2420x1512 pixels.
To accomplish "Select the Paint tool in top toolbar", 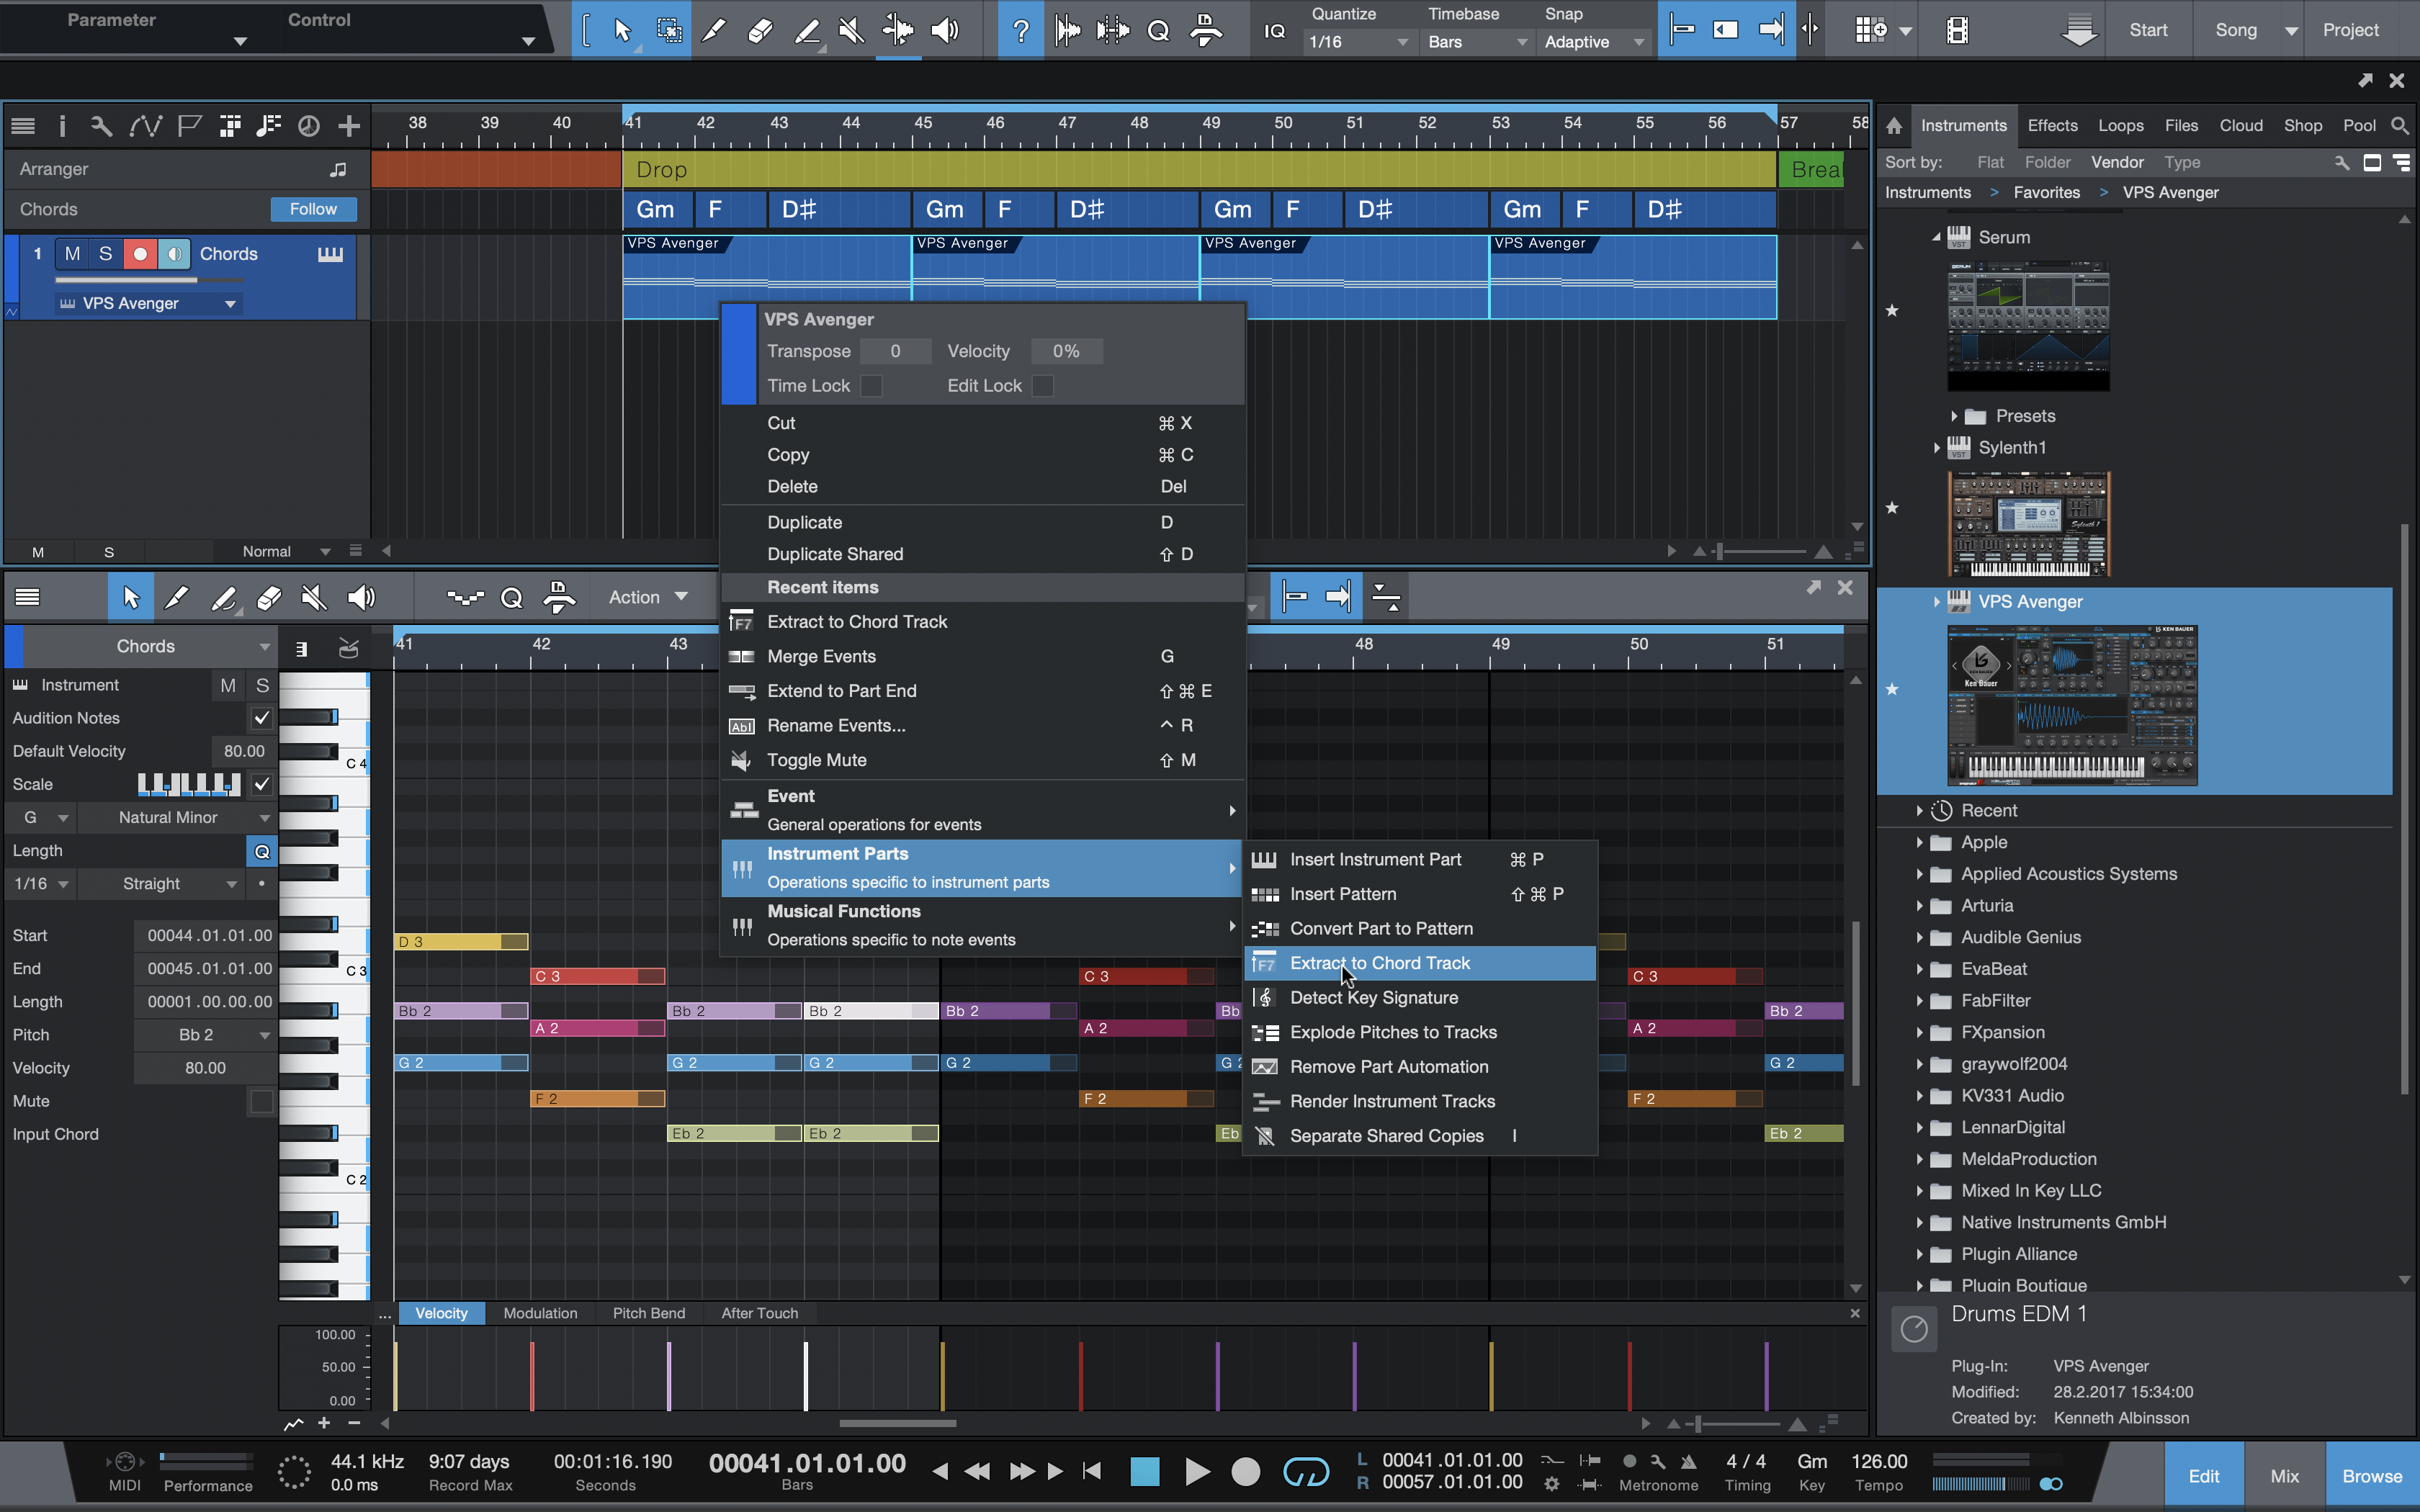I will (806, 30).
